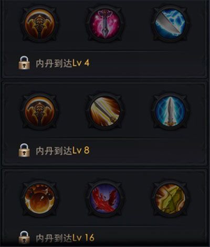Click the gold Lv 16 level text

(83, 238)
